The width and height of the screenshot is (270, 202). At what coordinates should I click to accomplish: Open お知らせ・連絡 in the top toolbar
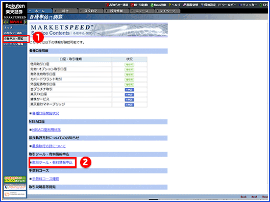pos(117,5)
